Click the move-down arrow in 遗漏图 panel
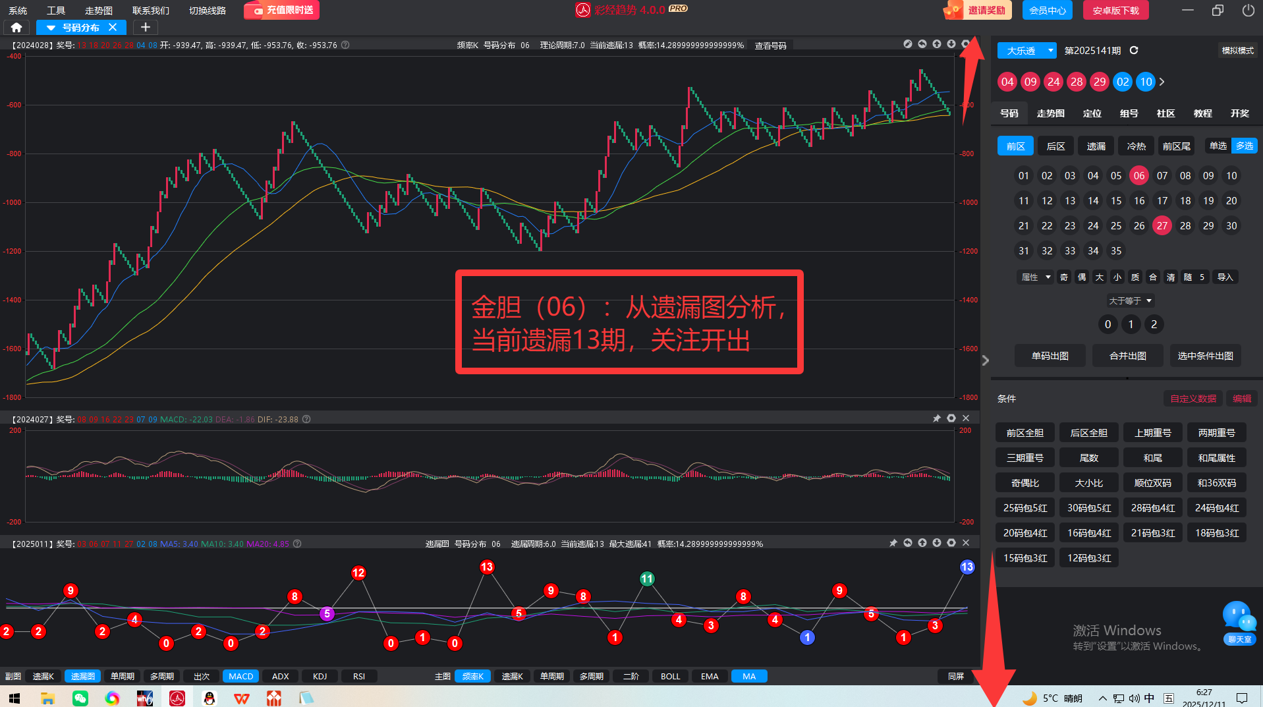 [937, 543]
